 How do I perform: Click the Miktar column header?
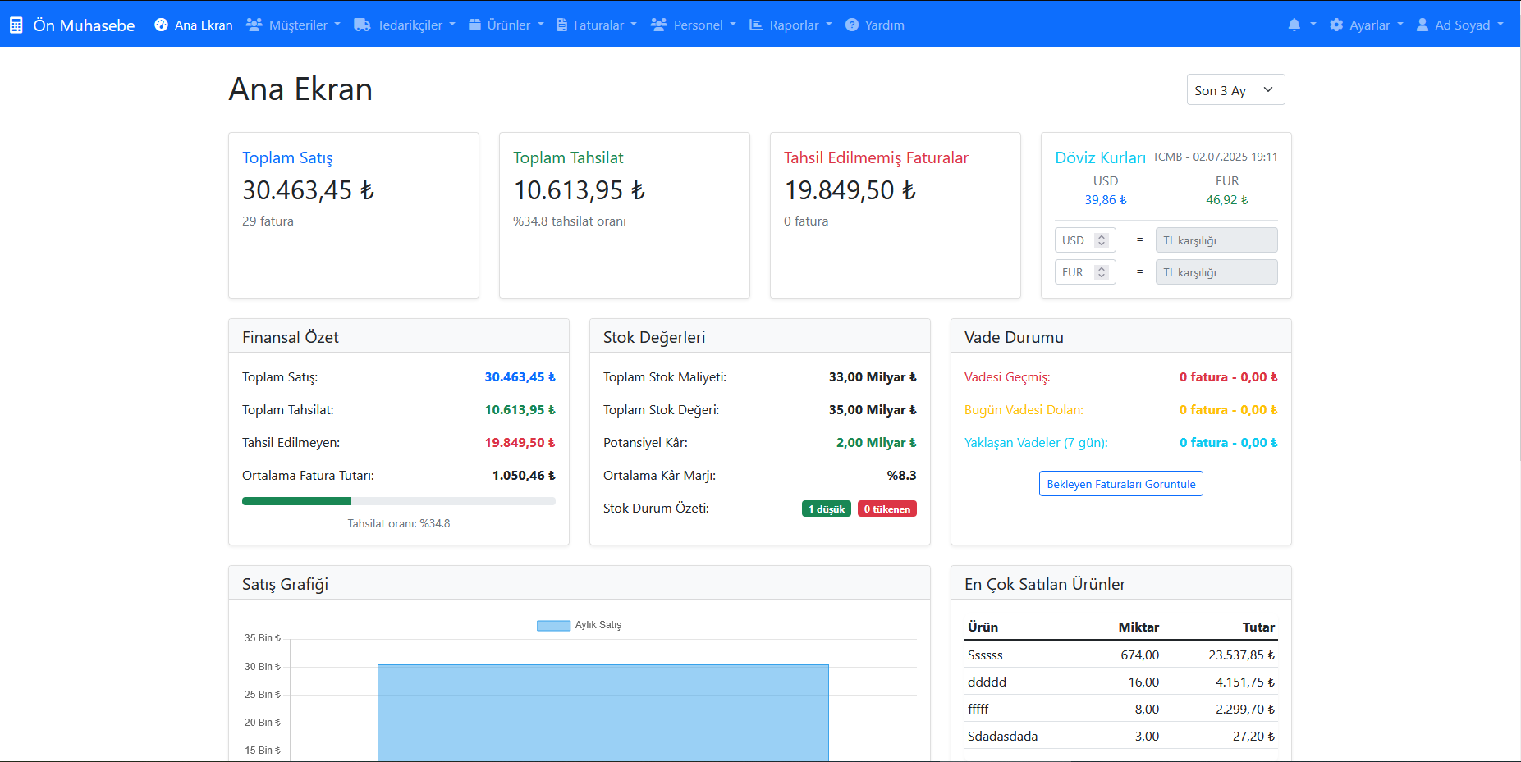pyautogui.click(x=1138, y=627)
